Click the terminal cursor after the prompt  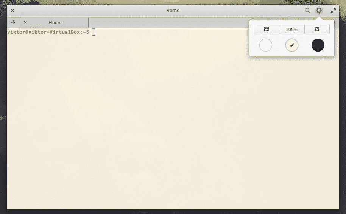click(x=94, y=32)
